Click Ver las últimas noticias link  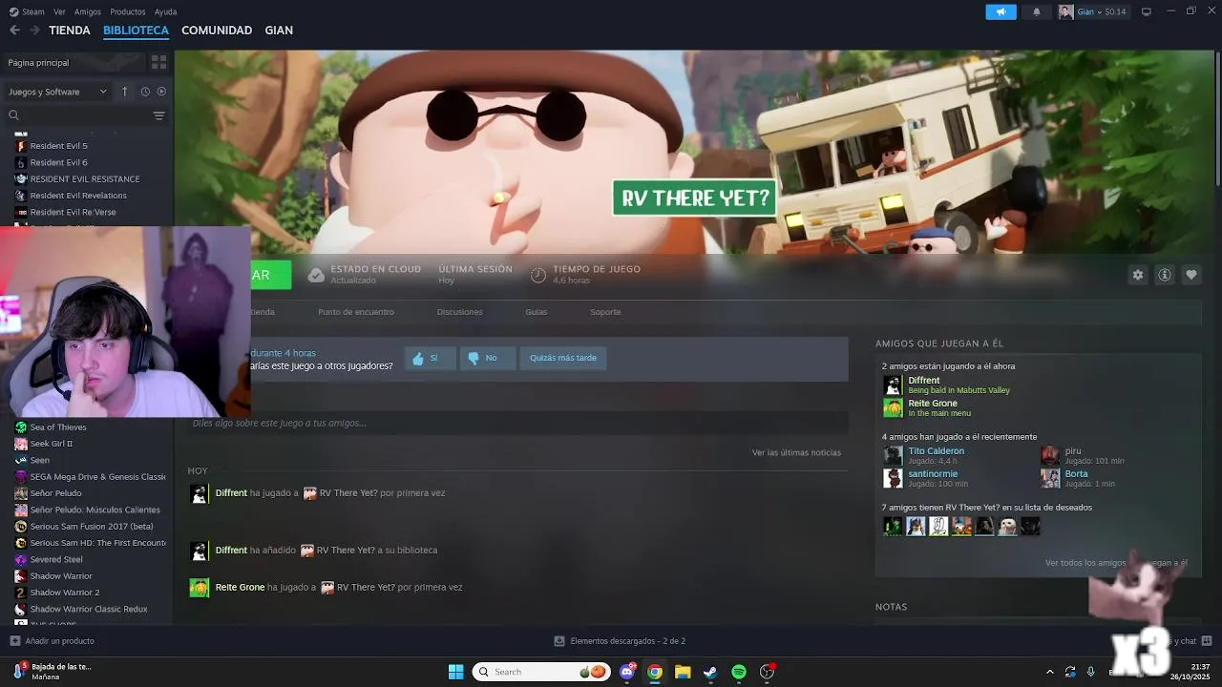coord(796,452)
